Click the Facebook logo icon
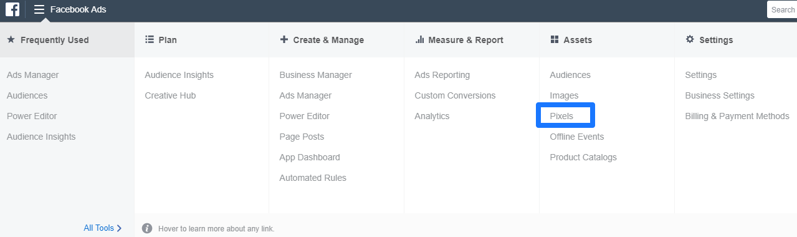The height and width of the screenshot is (237, 797). click(x=12, y=9)
